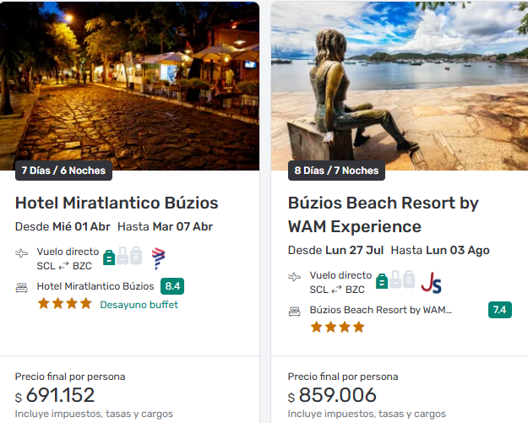Viewport: 528px width, 423px height.
Task: Click the $859.006 price
Action: coord(332,395)
